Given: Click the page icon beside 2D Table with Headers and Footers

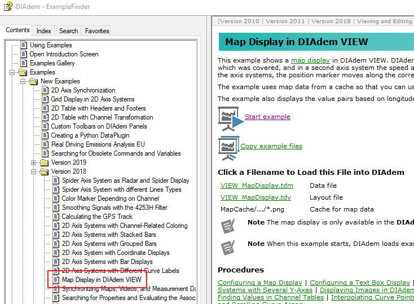Looking at the screenshot, I should (45, 108).
